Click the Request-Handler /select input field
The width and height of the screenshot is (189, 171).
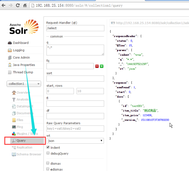[75, 28]
